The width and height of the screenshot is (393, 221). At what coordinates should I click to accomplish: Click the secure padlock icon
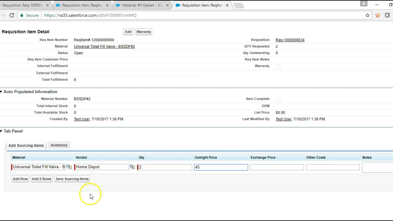pyautogui.click(x=21, y=15)
